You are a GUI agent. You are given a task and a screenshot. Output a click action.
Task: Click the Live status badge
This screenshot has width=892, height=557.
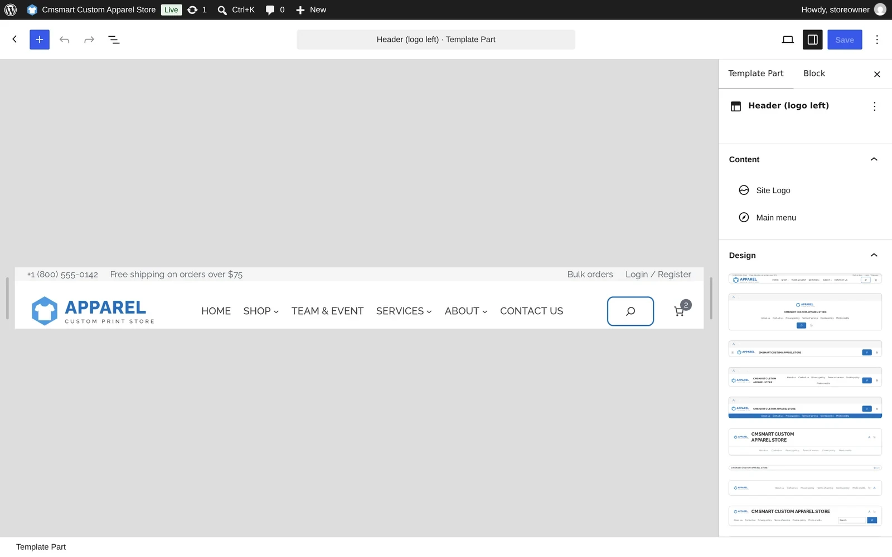point(171,9)
